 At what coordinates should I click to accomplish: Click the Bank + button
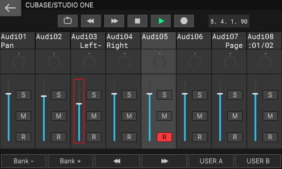70,161
